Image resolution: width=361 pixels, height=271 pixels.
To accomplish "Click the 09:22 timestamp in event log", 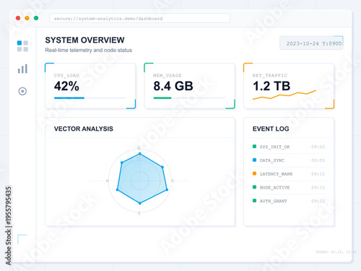I will pos(318,201).
